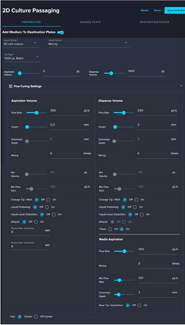Screen dimensions: 185x325
Task: Click the Pause After Aspiration min field
Action: tap(30, 231)
